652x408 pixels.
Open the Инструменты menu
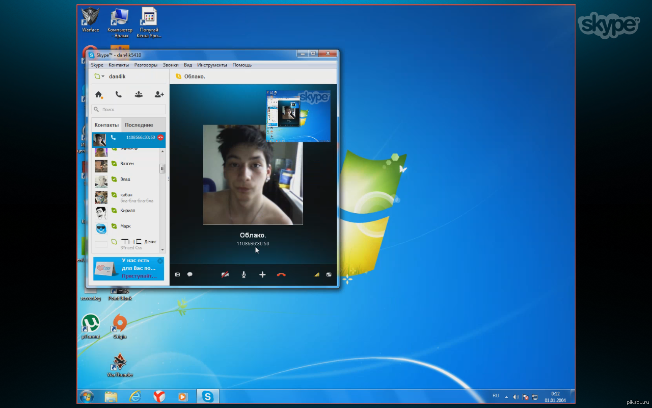tap(212, 65)
